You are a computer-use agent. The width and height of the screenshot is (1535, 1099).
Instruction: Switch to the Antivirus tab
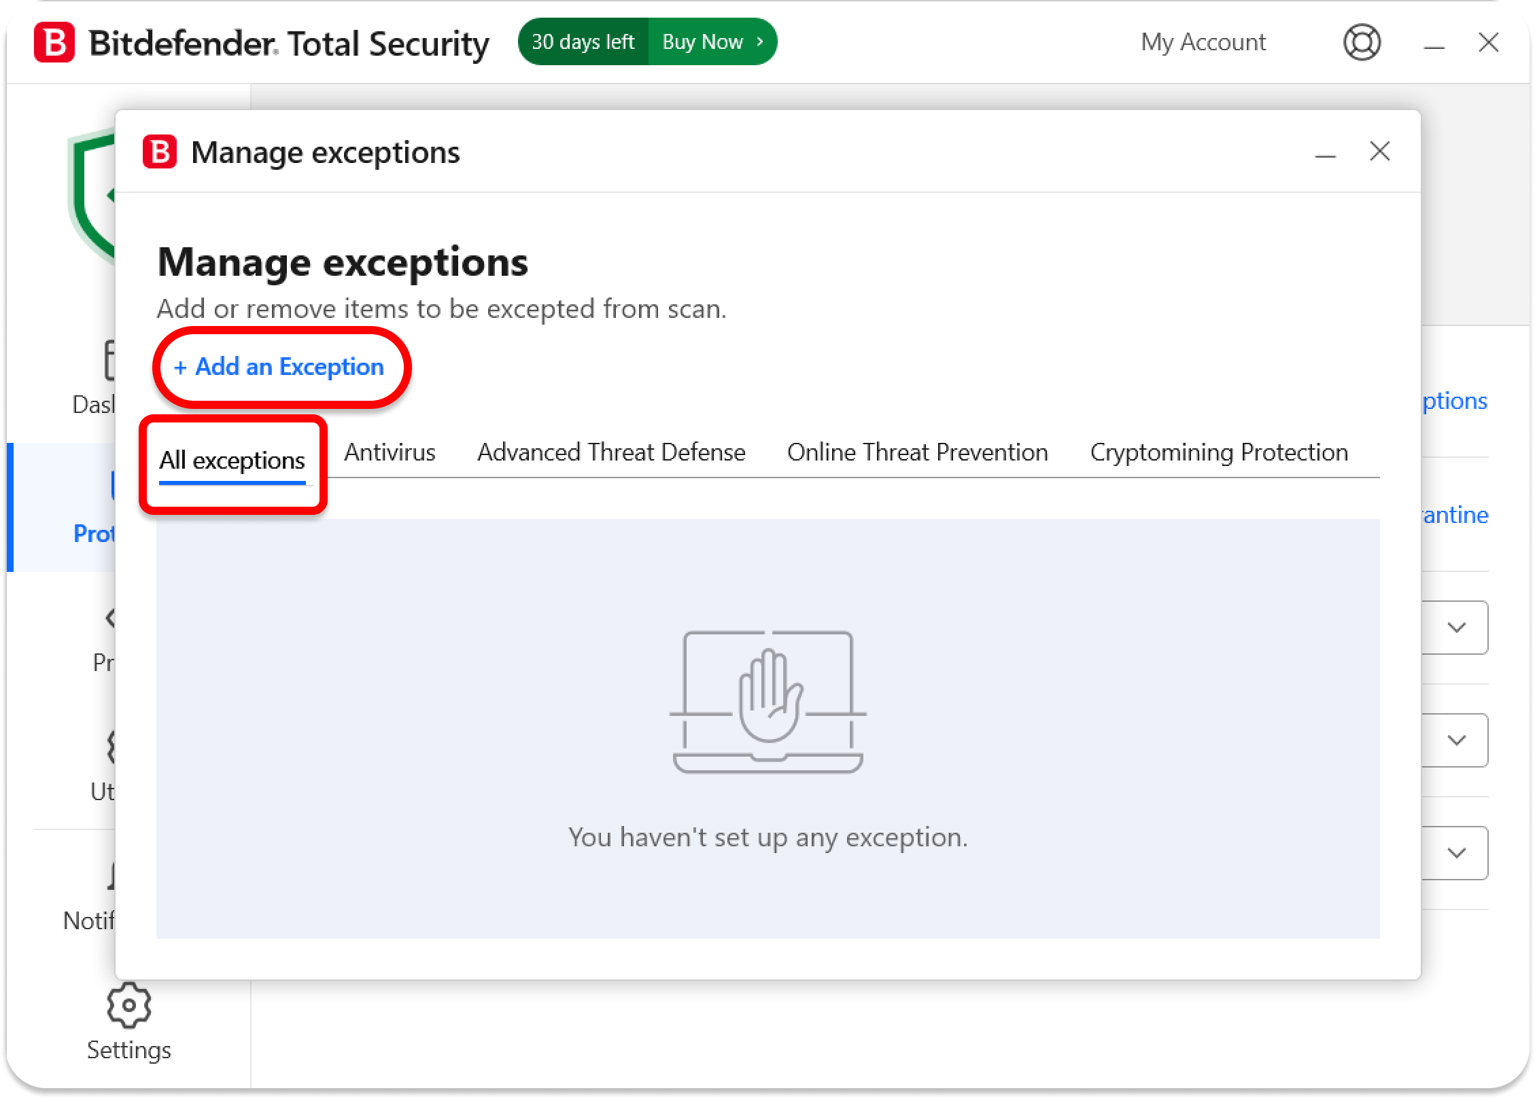tap(390, 452)
